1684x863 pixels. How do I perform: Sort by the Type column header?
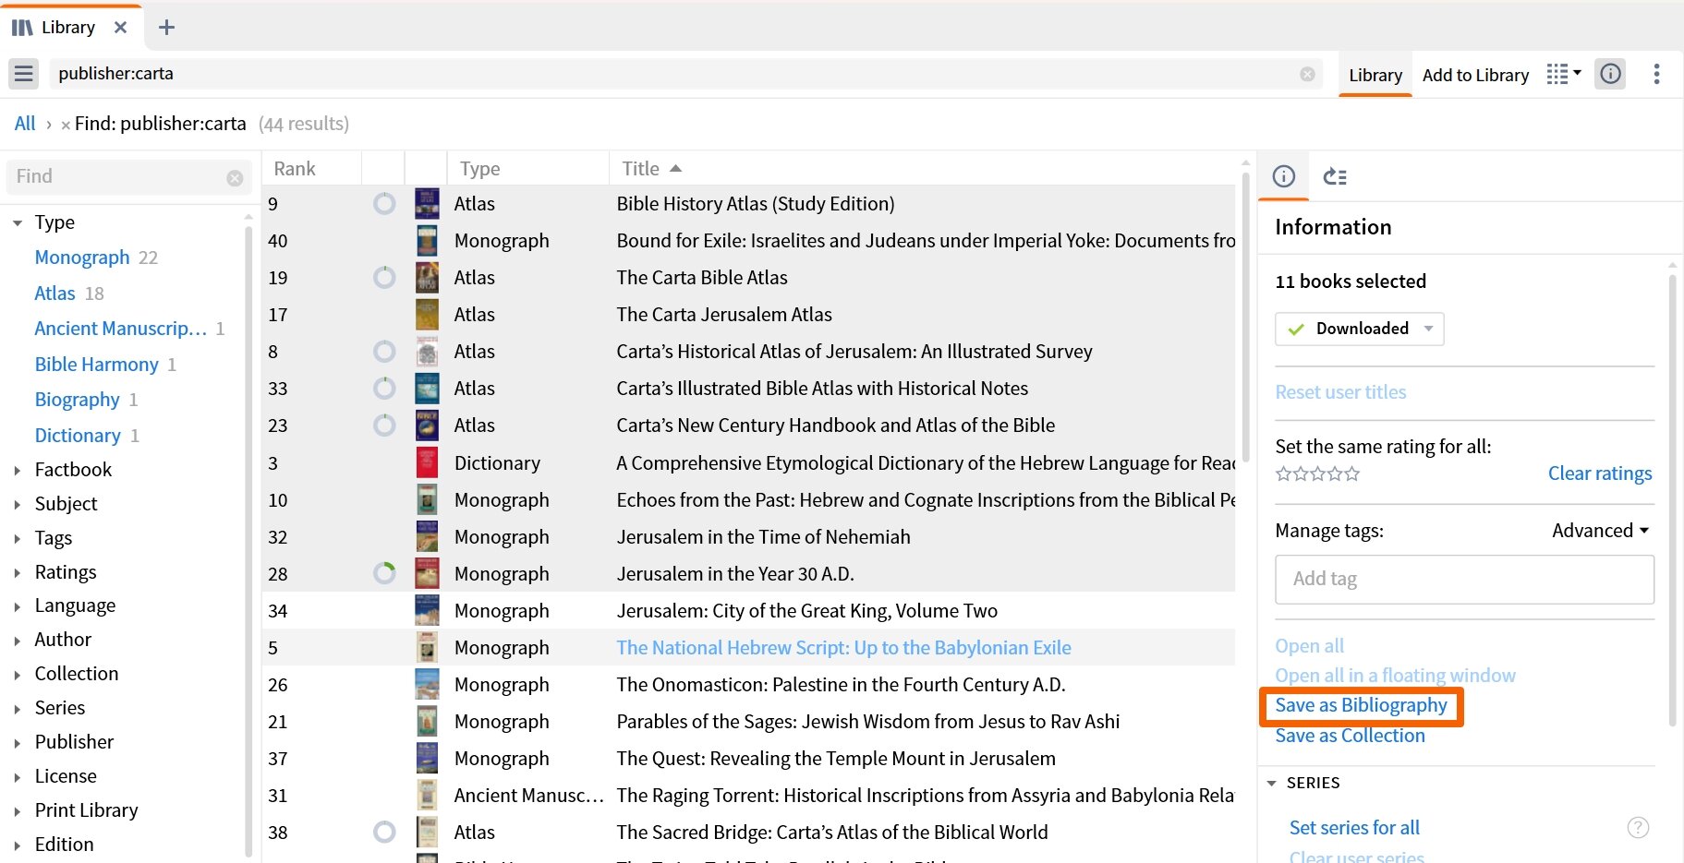[480, 169]
